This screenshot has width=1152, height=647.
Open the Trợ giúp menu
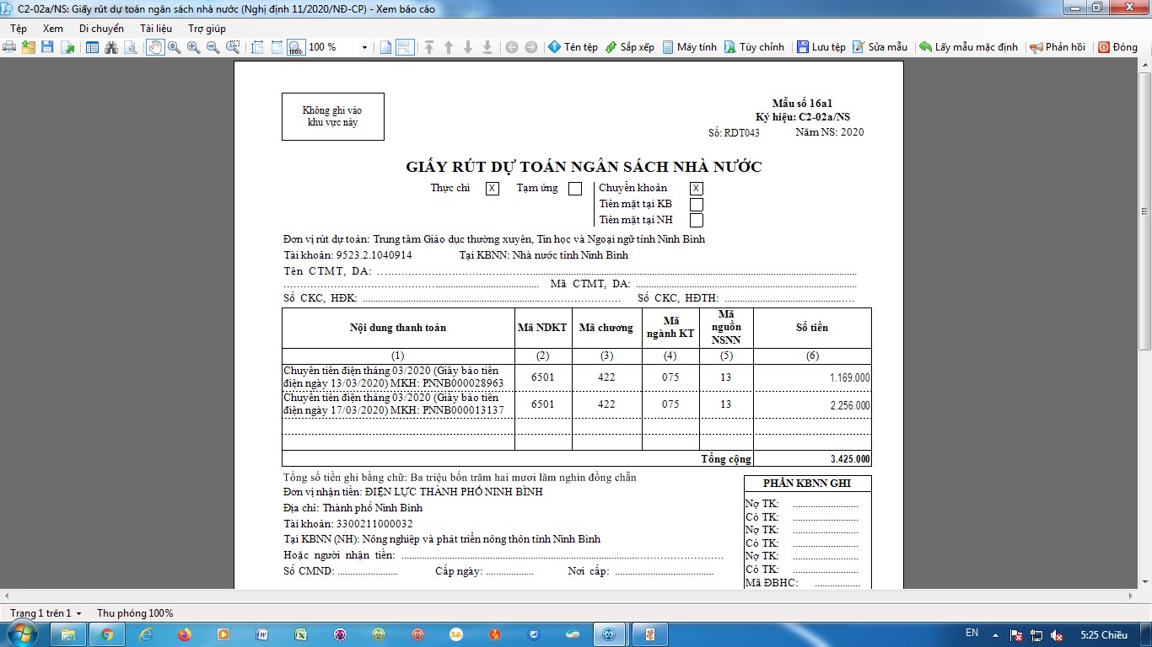pos(207,28)
